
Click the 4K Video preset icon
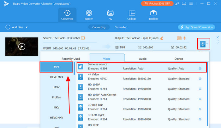[x=81, y=77]
